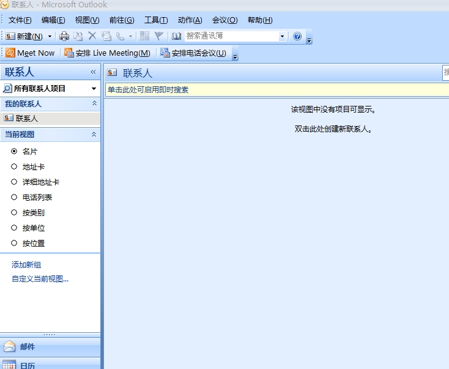Image resolution: width=449 pixels, height=369 pixels.
Task: Open the Address Book icon
Action: (177, 37)
